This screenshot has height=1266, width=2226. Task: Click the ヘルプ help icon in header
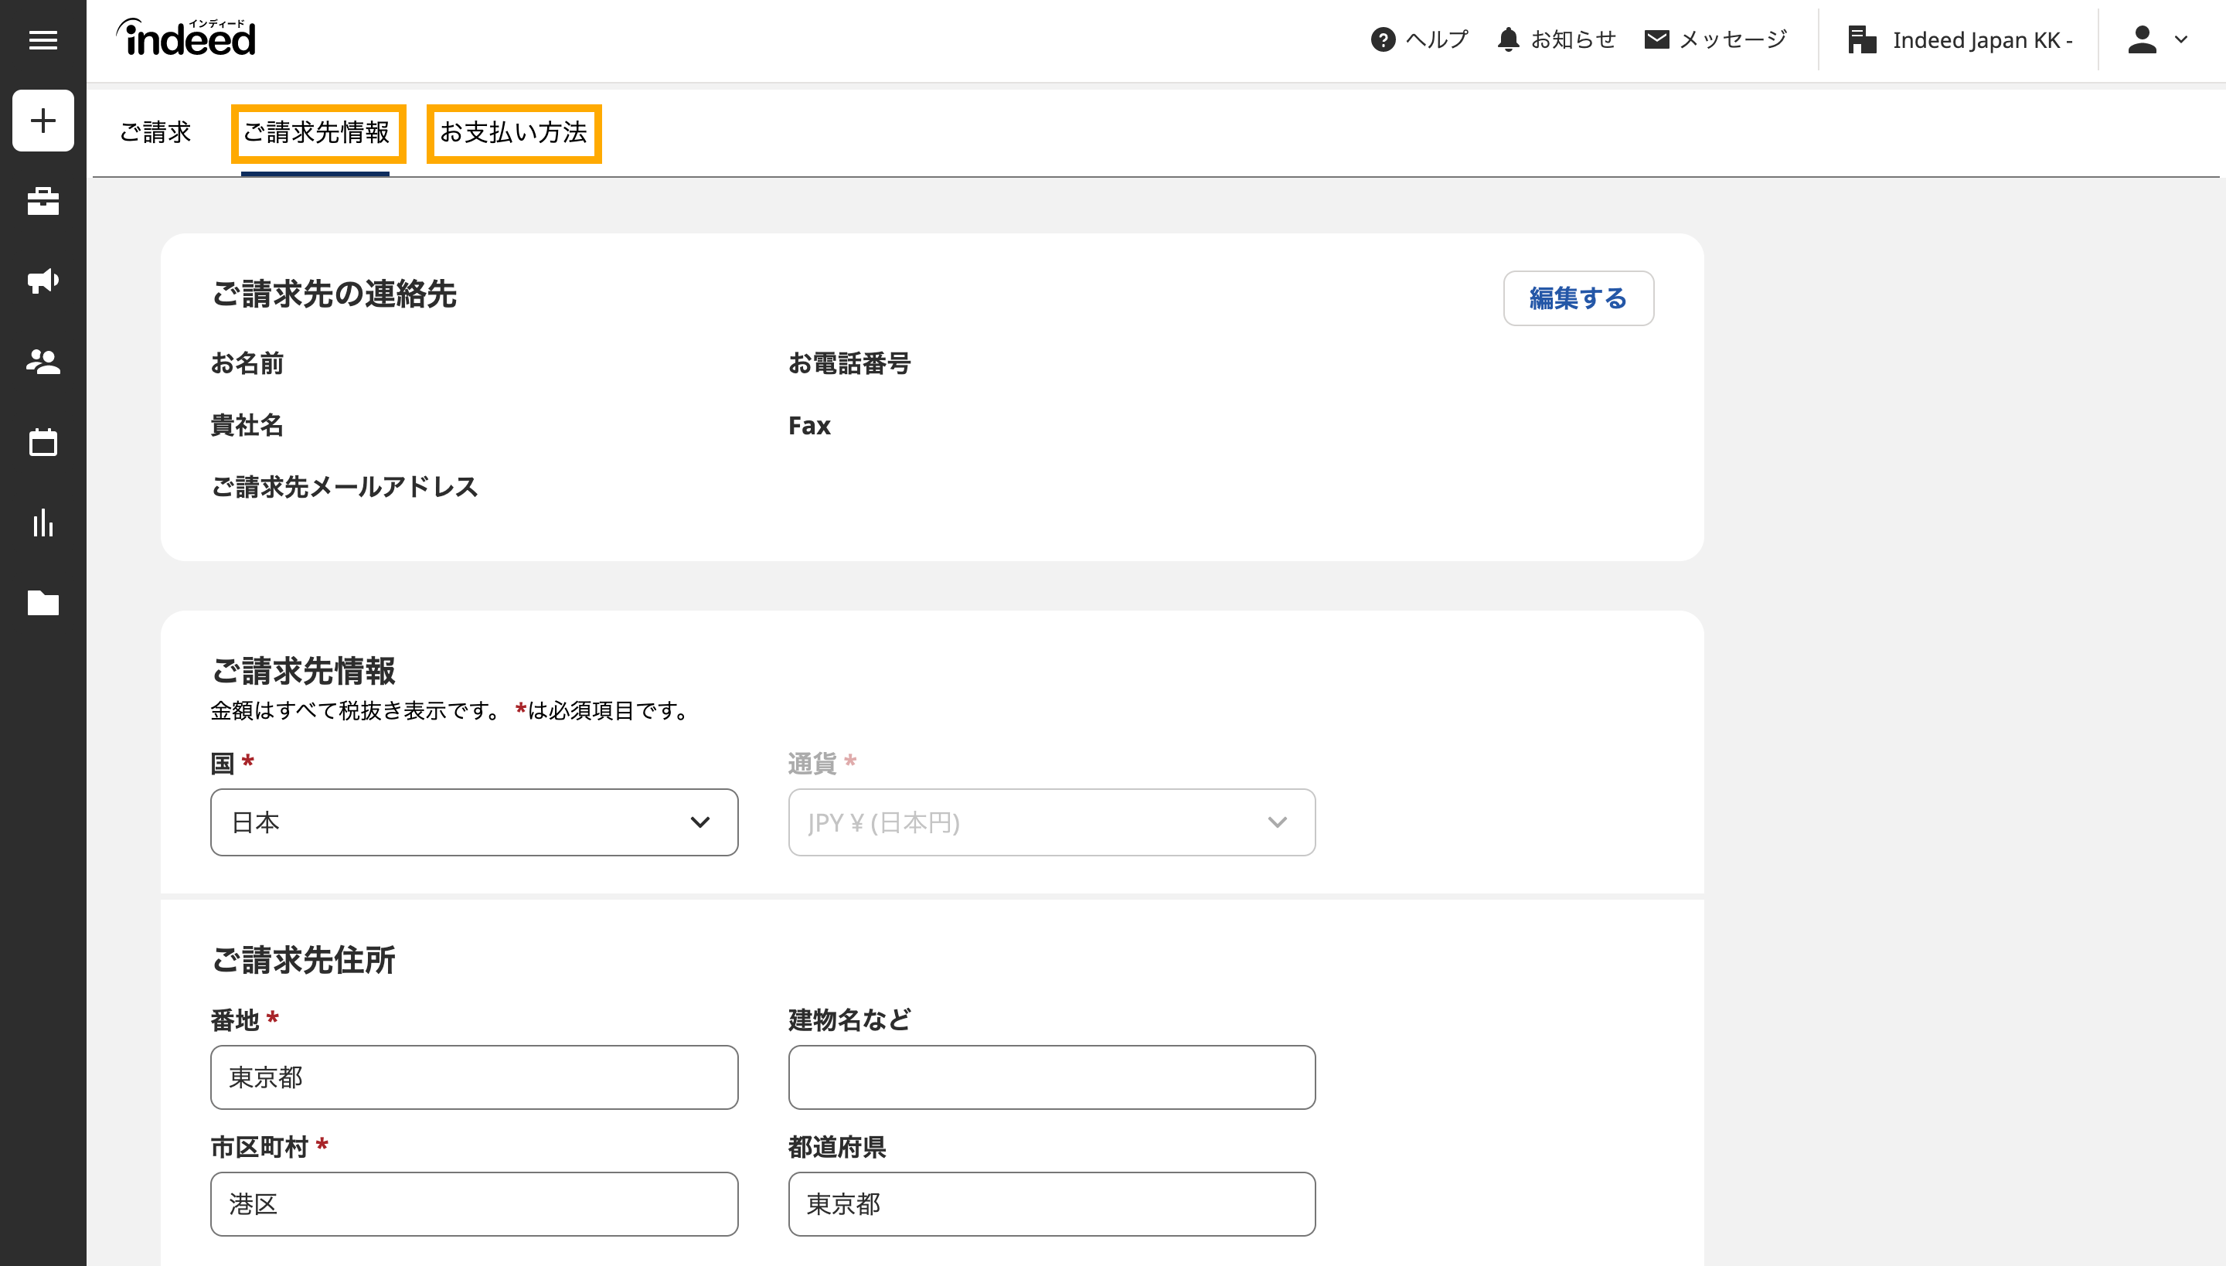pos(1383,40)
